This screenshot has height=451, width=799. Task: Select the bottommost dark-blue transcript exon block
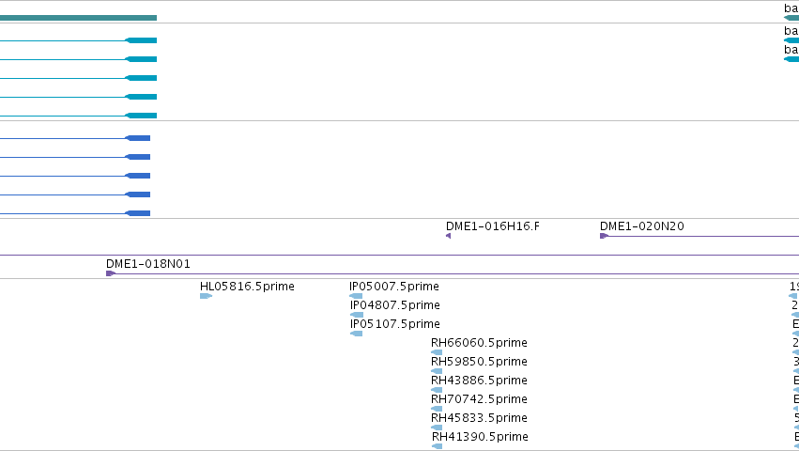138,213
